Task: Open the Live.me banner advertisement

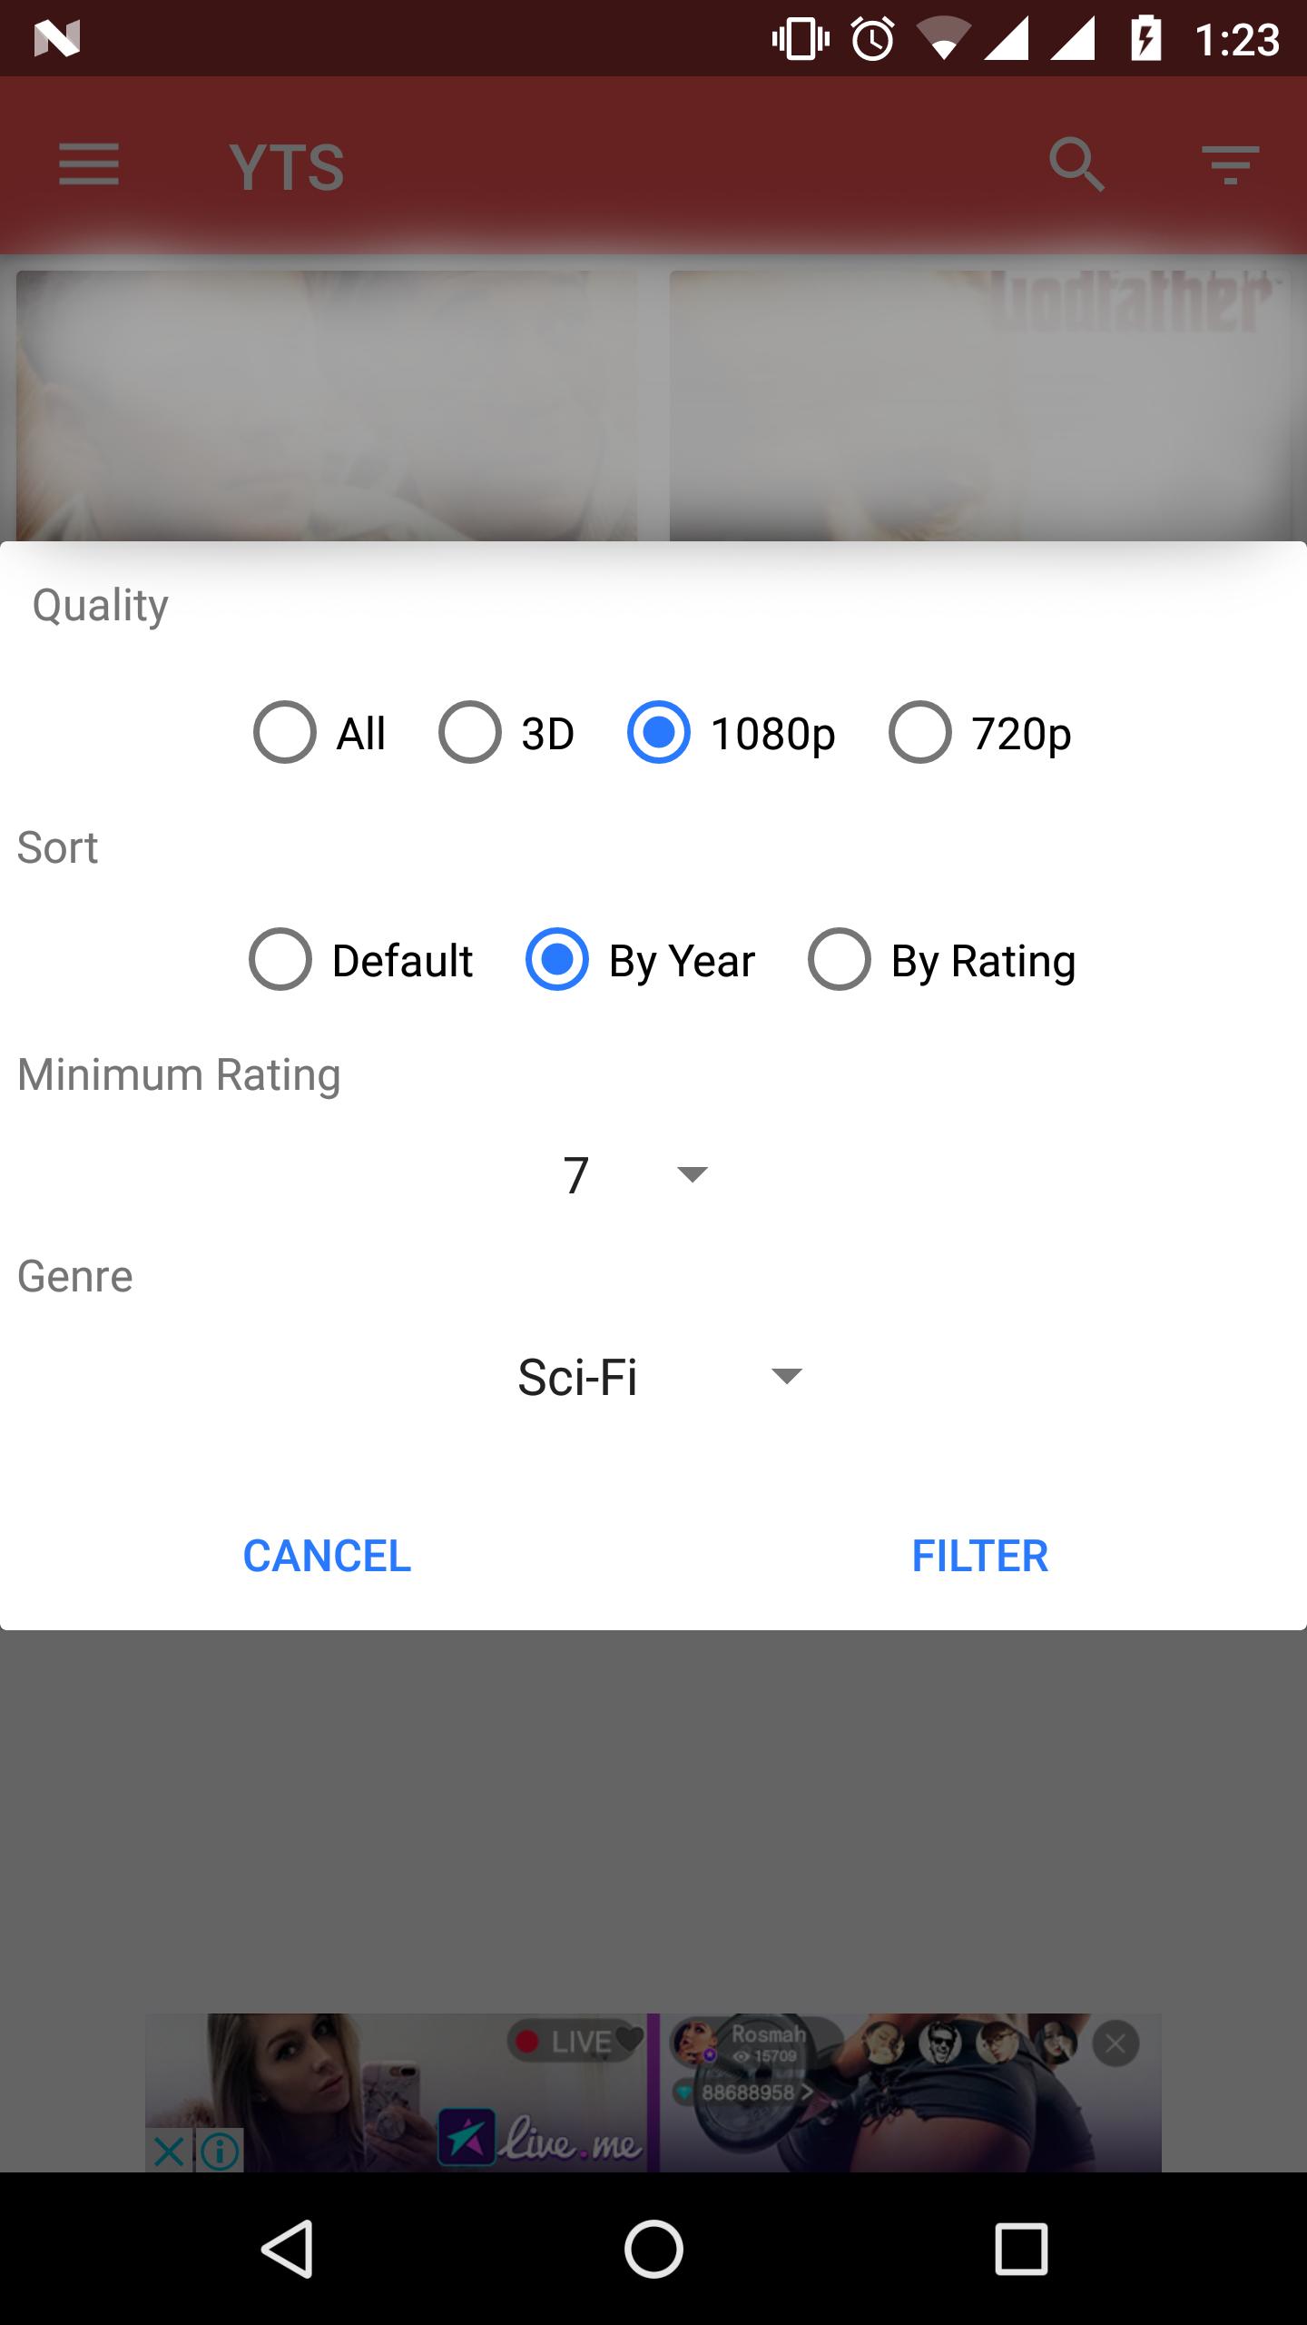Action: click(x=653, y=2092)
